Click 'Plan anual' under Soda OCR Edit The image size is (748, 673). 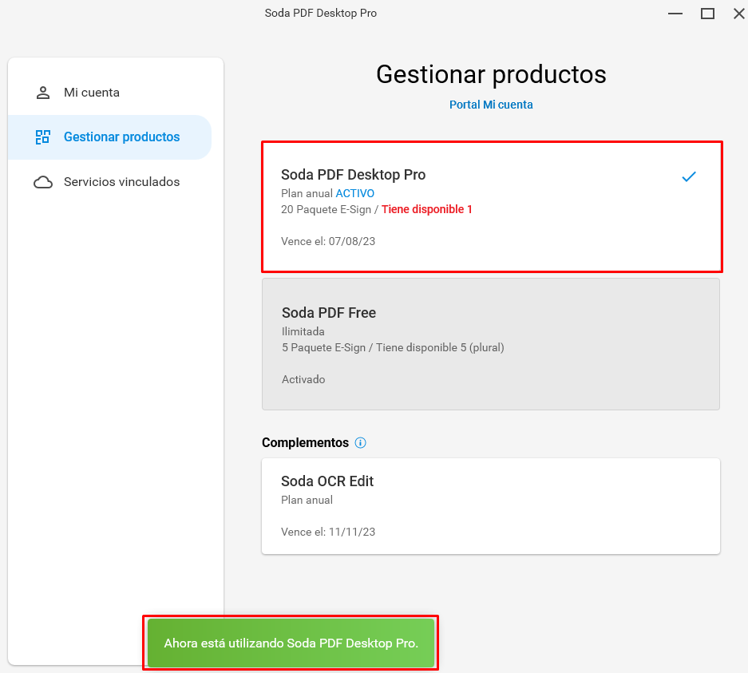coord(307,500)
